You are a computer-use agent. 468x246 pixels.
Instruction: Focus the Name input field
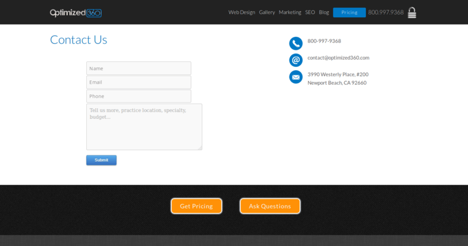coord(139,68)
